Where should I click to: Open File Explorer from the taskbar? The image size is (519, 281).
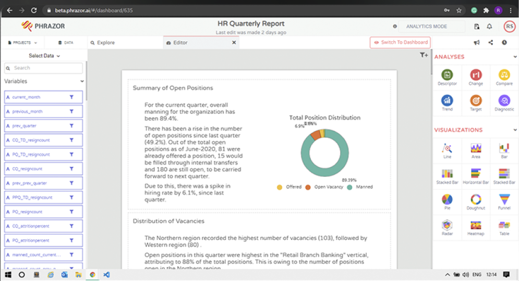tap(78, 275)
